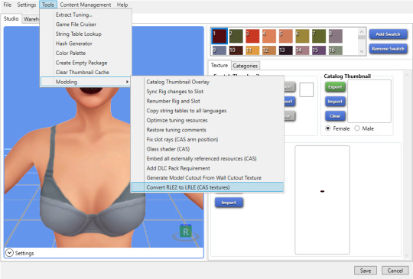Choose Sync Rig changes to Slot
This screenshot has height=279, width=413.
207,92
